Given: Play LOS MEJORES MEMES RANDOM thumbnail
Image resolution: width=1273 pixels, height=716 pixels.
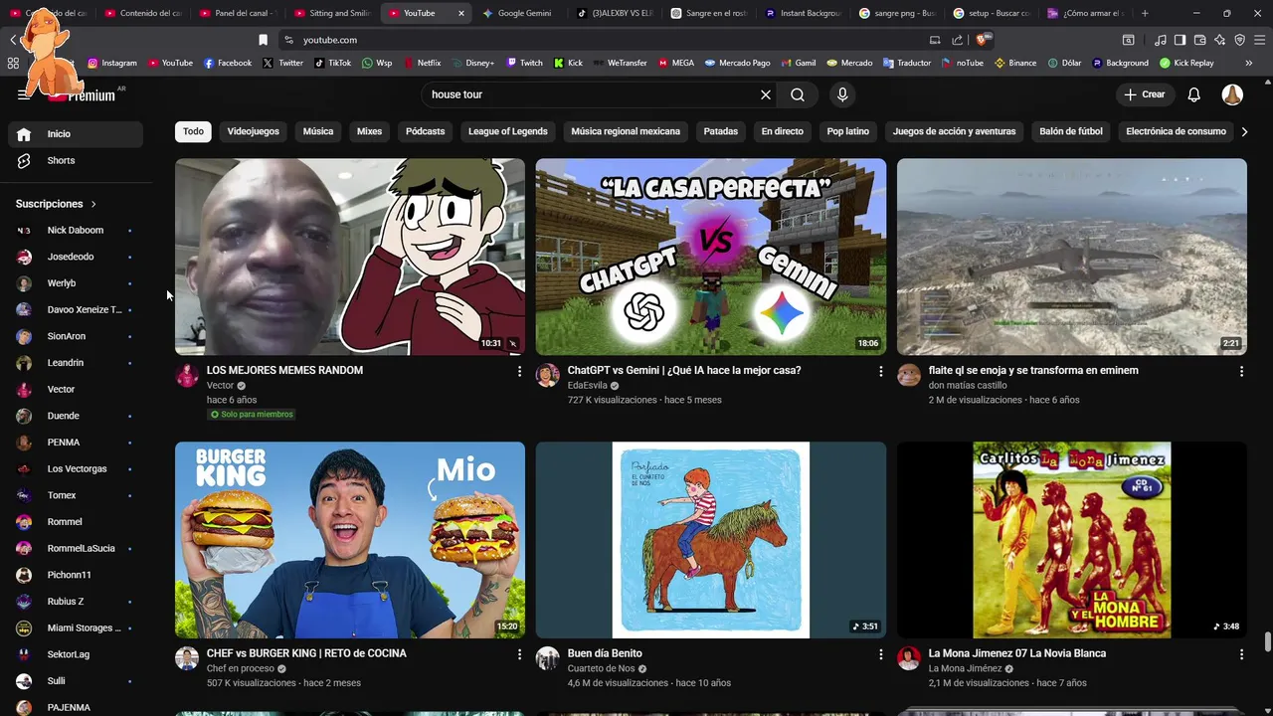Looking at the screenshot, I should click(x=350, y=257).
